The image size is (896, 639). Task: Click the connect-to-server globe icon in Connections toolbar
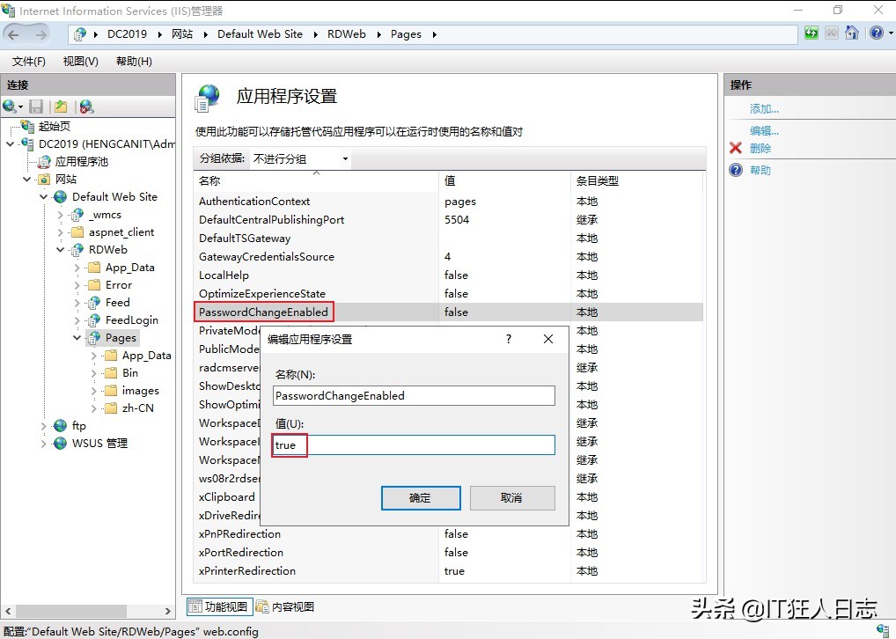pyautogui.click(x=10, y=106)
